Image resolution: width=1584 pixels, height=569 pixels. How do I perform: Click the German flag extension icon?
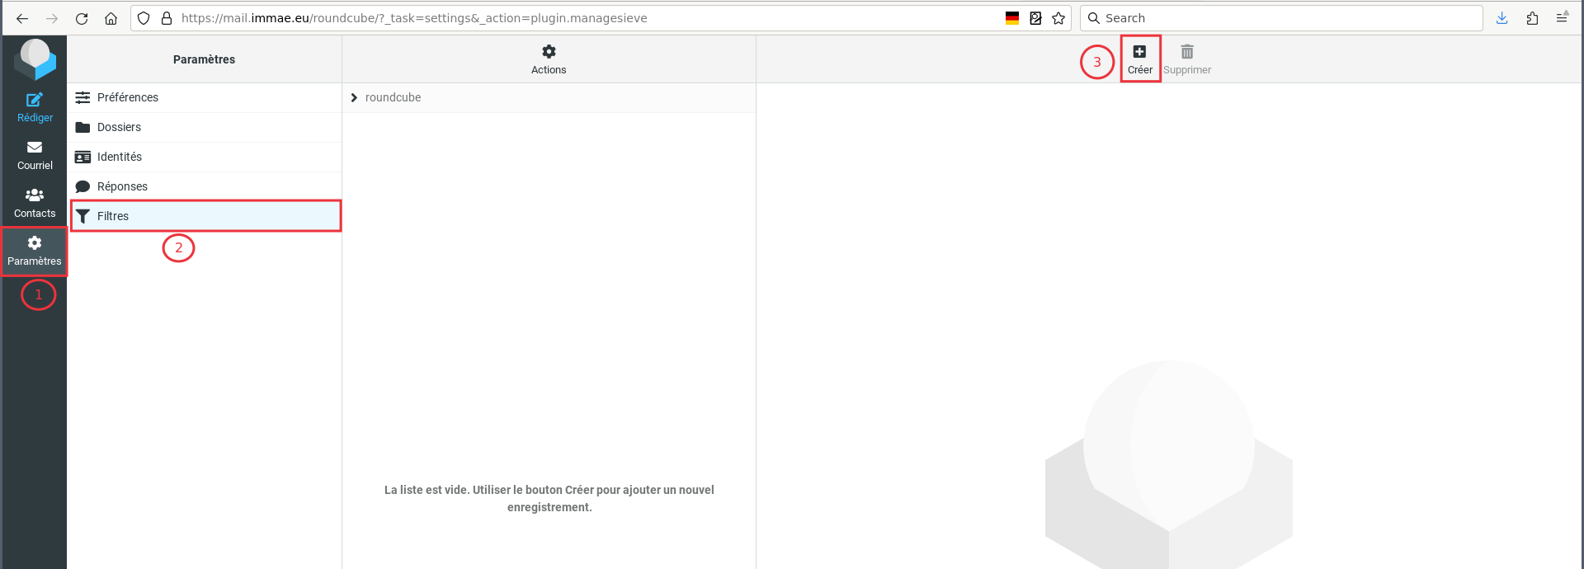click(x=1012, y=18)
